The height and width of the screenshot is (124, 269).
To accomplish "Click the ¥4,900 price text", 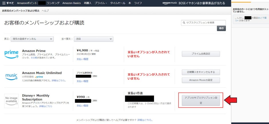I will tap(82, 50).
